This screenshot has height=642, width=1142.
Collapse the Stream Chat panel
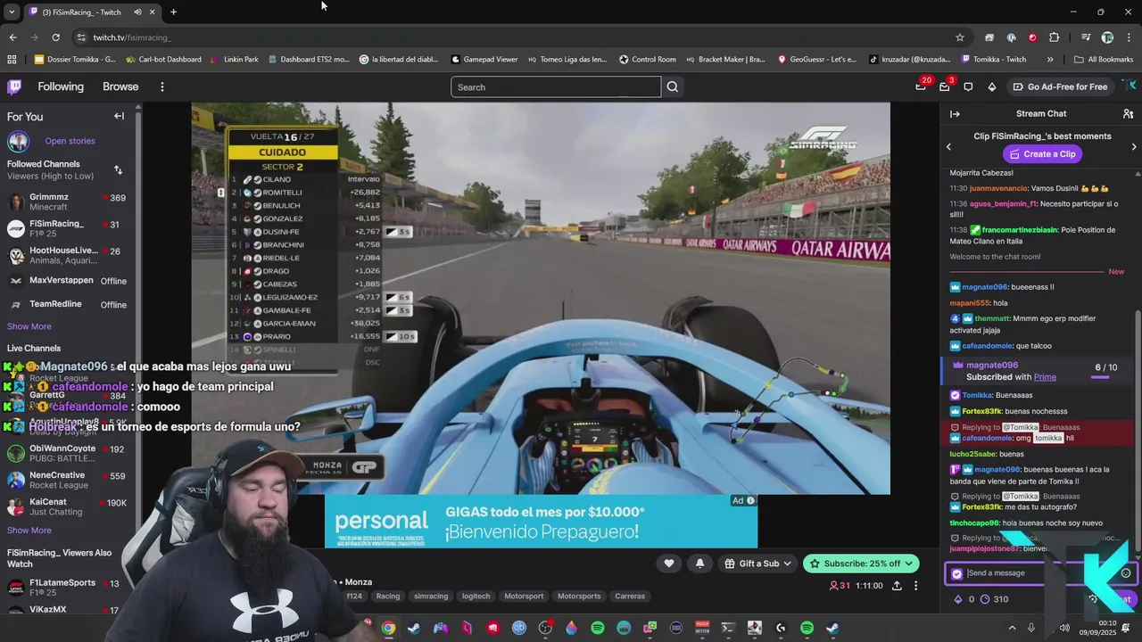955,113
